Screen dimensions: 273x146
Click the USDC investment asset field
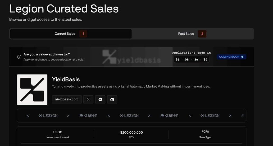(58, 135)
